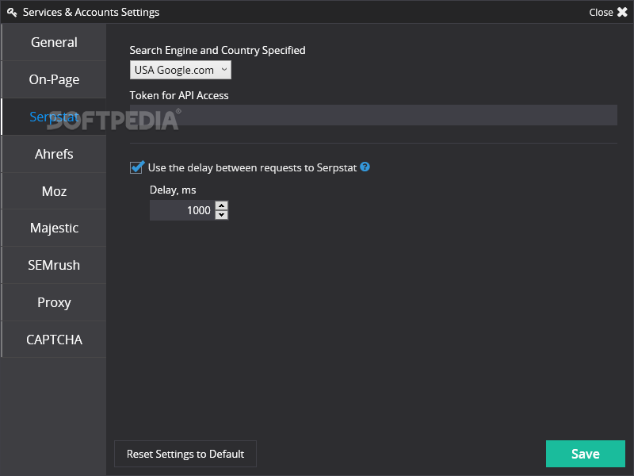Switch to the Majestic tab

click(x=54, y=228)
